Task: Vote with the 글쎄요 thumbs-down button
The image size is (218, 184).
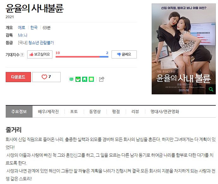Action: [x=124, y=54]
